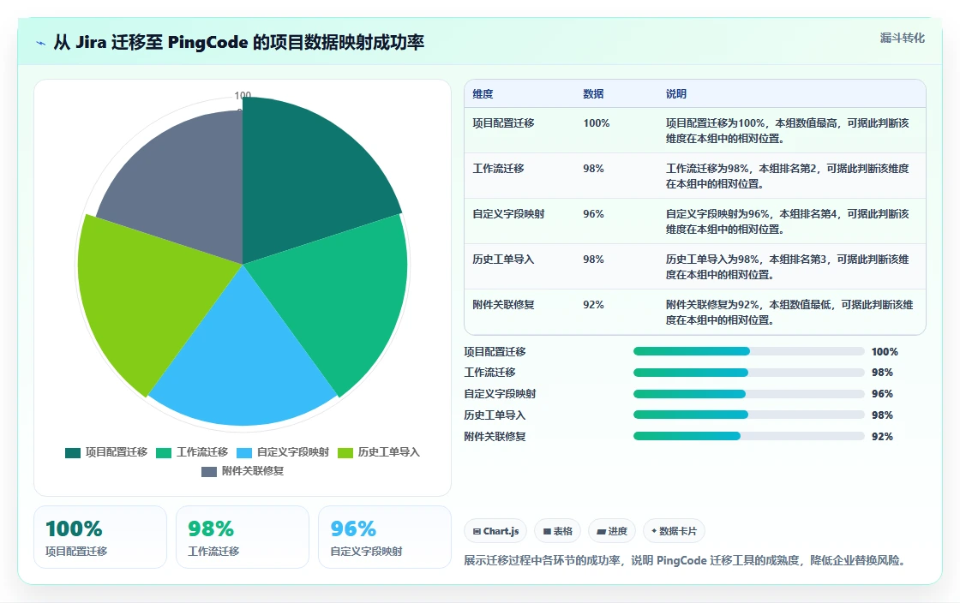Click the 工作流迁移 progress bar
Viewport: 960px width, 603px height.
[749, 373]
